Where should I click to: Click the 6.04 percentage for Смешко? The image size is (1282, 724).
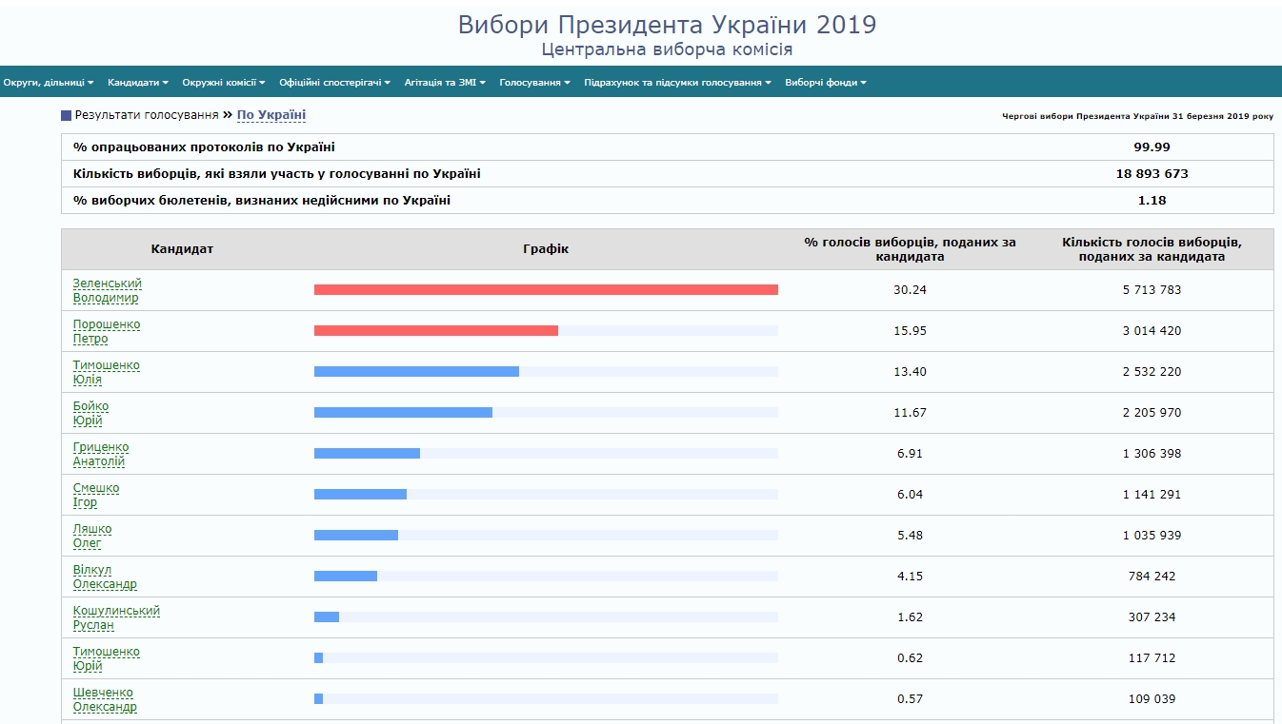[x=910, y=495]
